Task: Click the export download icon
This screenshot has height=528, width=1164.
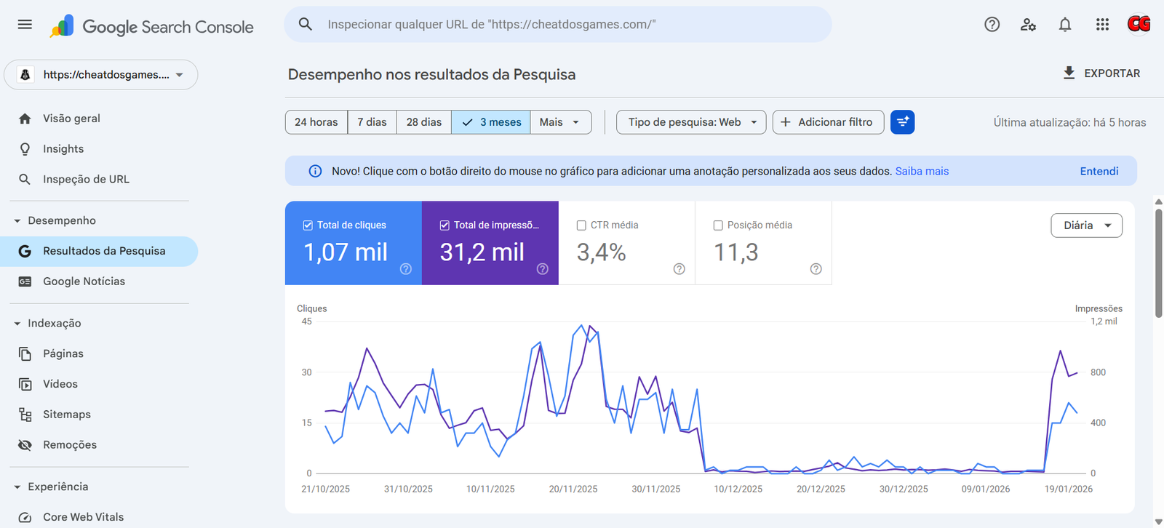Action: 1069,73
